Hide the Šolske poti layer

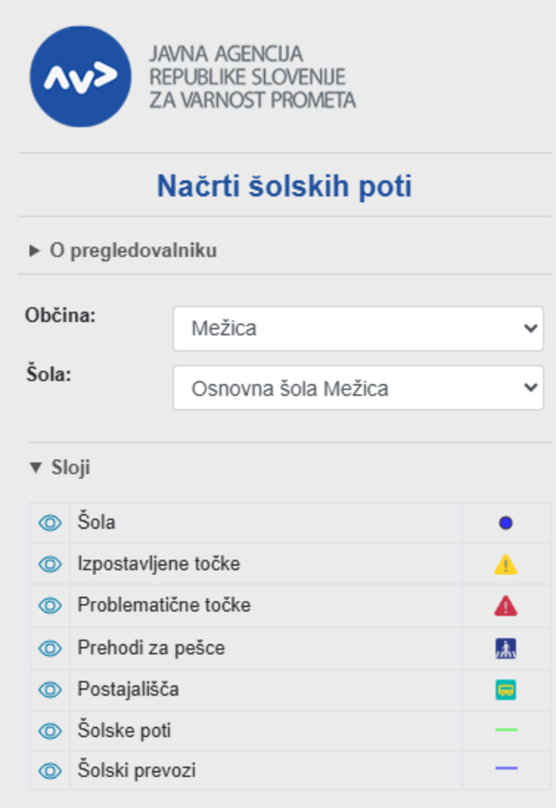(x=50, y=731)
